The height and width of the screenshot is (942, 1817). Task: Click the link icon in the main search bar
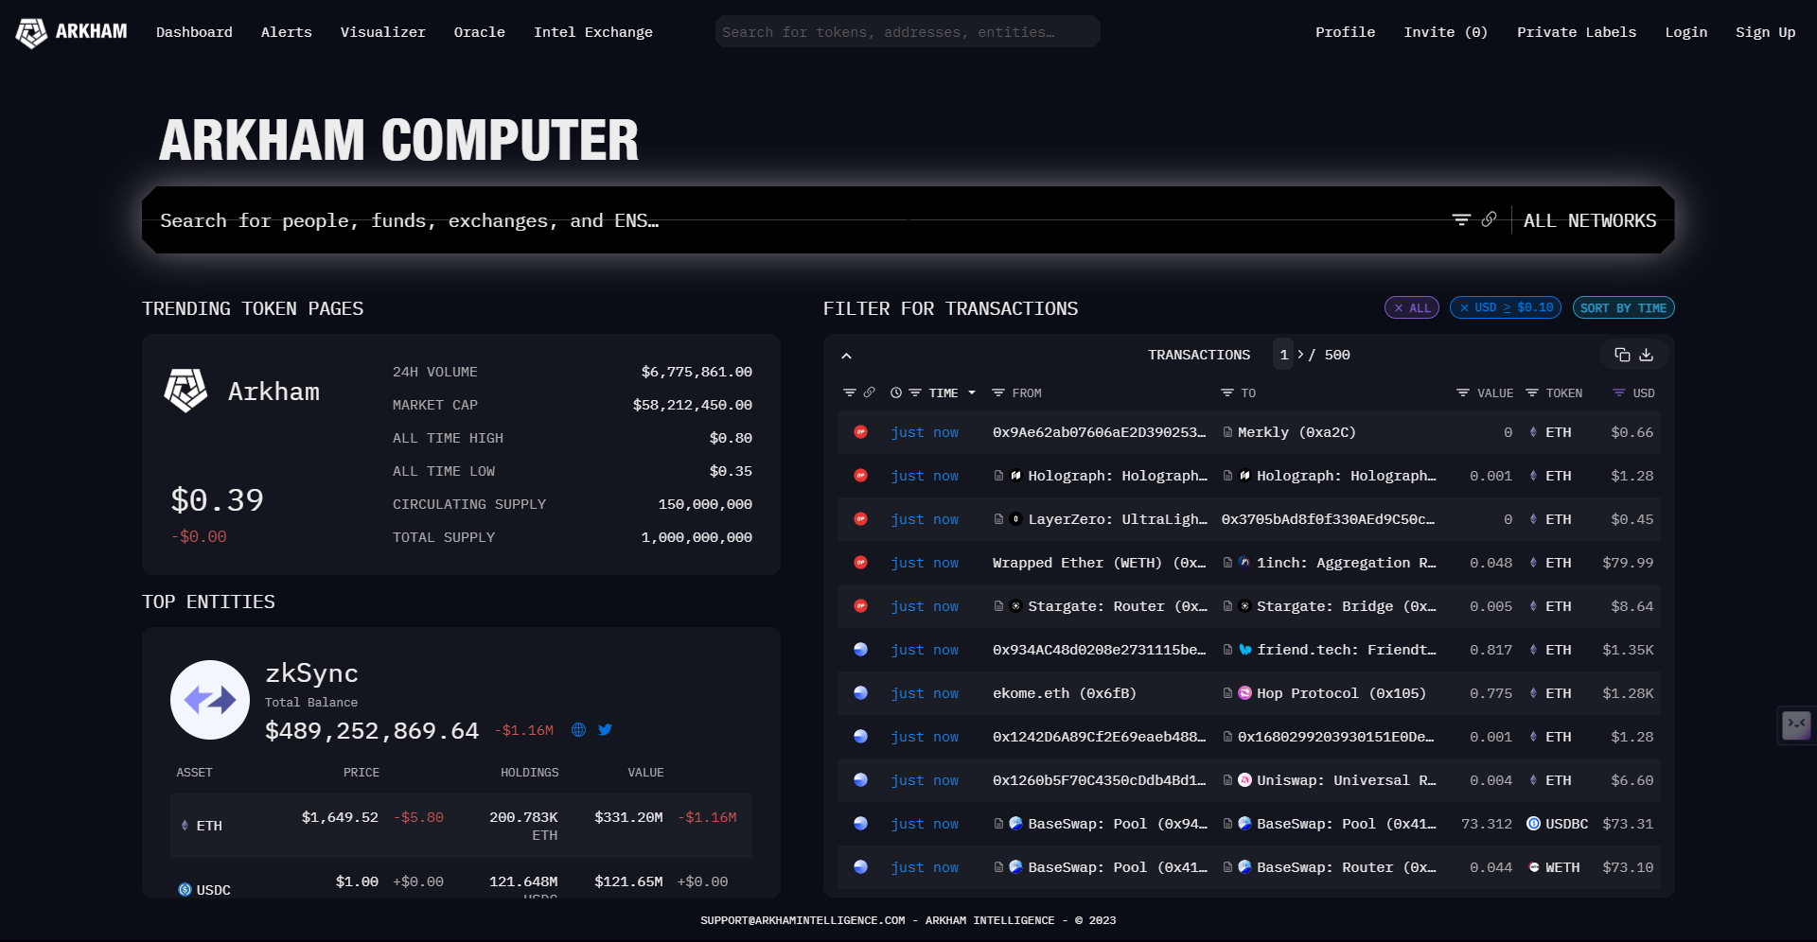(1489, 219)
